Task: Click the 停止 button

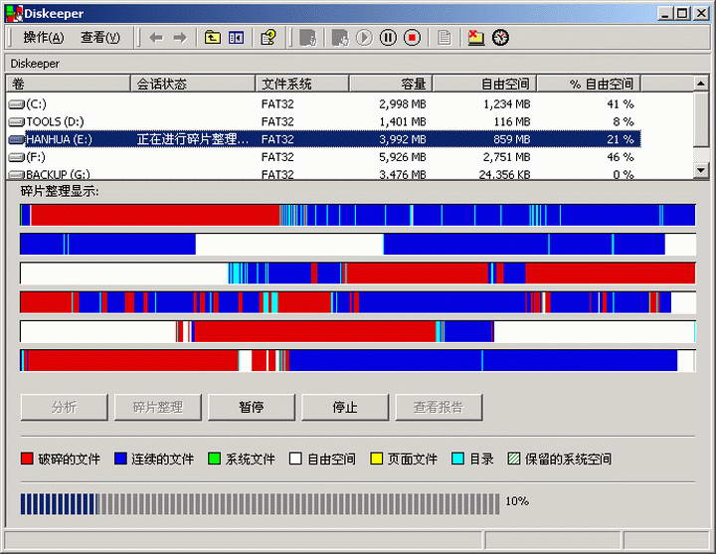Action: click(x=345, y=407)
